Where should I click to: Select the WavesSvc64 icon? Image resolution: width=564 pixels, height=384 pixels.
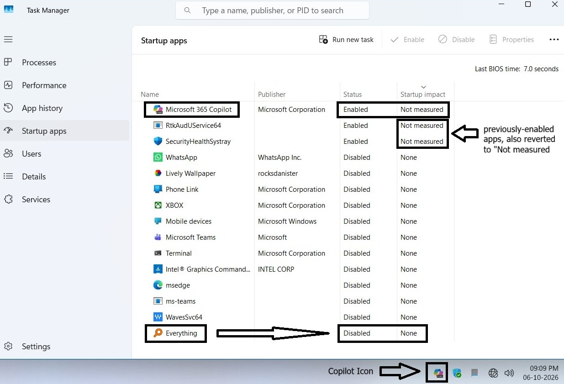[x=158, y=317]
